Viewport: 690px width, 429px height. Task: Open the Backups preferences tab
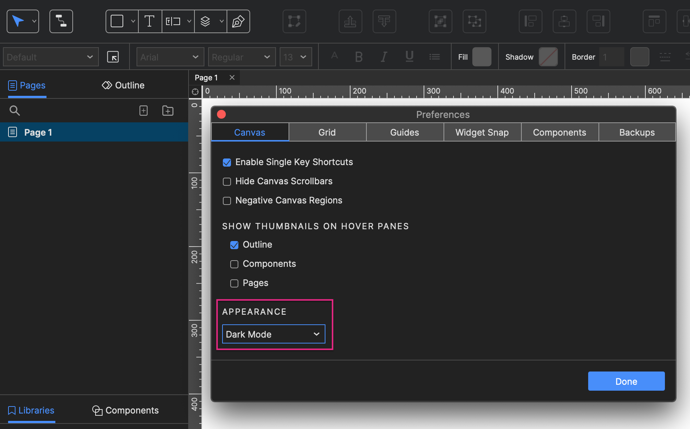click(637, 132)
